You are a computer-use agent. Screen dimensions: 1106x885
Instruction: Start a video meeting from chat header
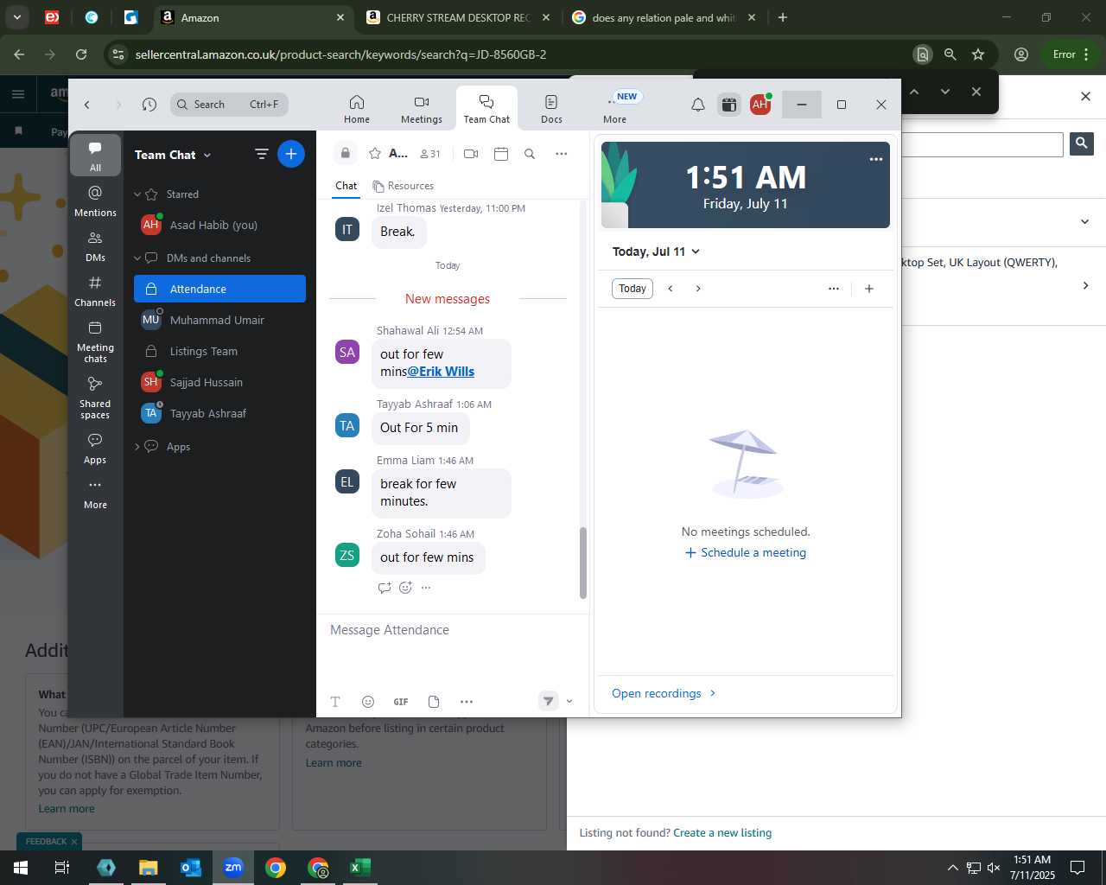[x=471, y=154]
